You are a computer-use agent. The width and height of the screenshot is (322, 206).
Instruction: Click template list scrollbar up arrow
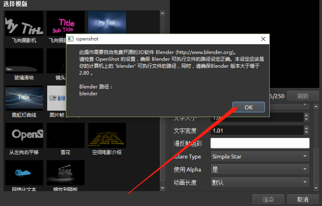tap(162, 13)
